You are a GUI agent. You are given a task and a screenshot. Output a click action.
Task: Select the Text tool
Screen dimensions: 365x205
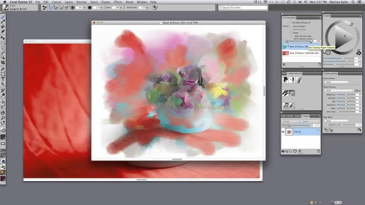[3, 79]
